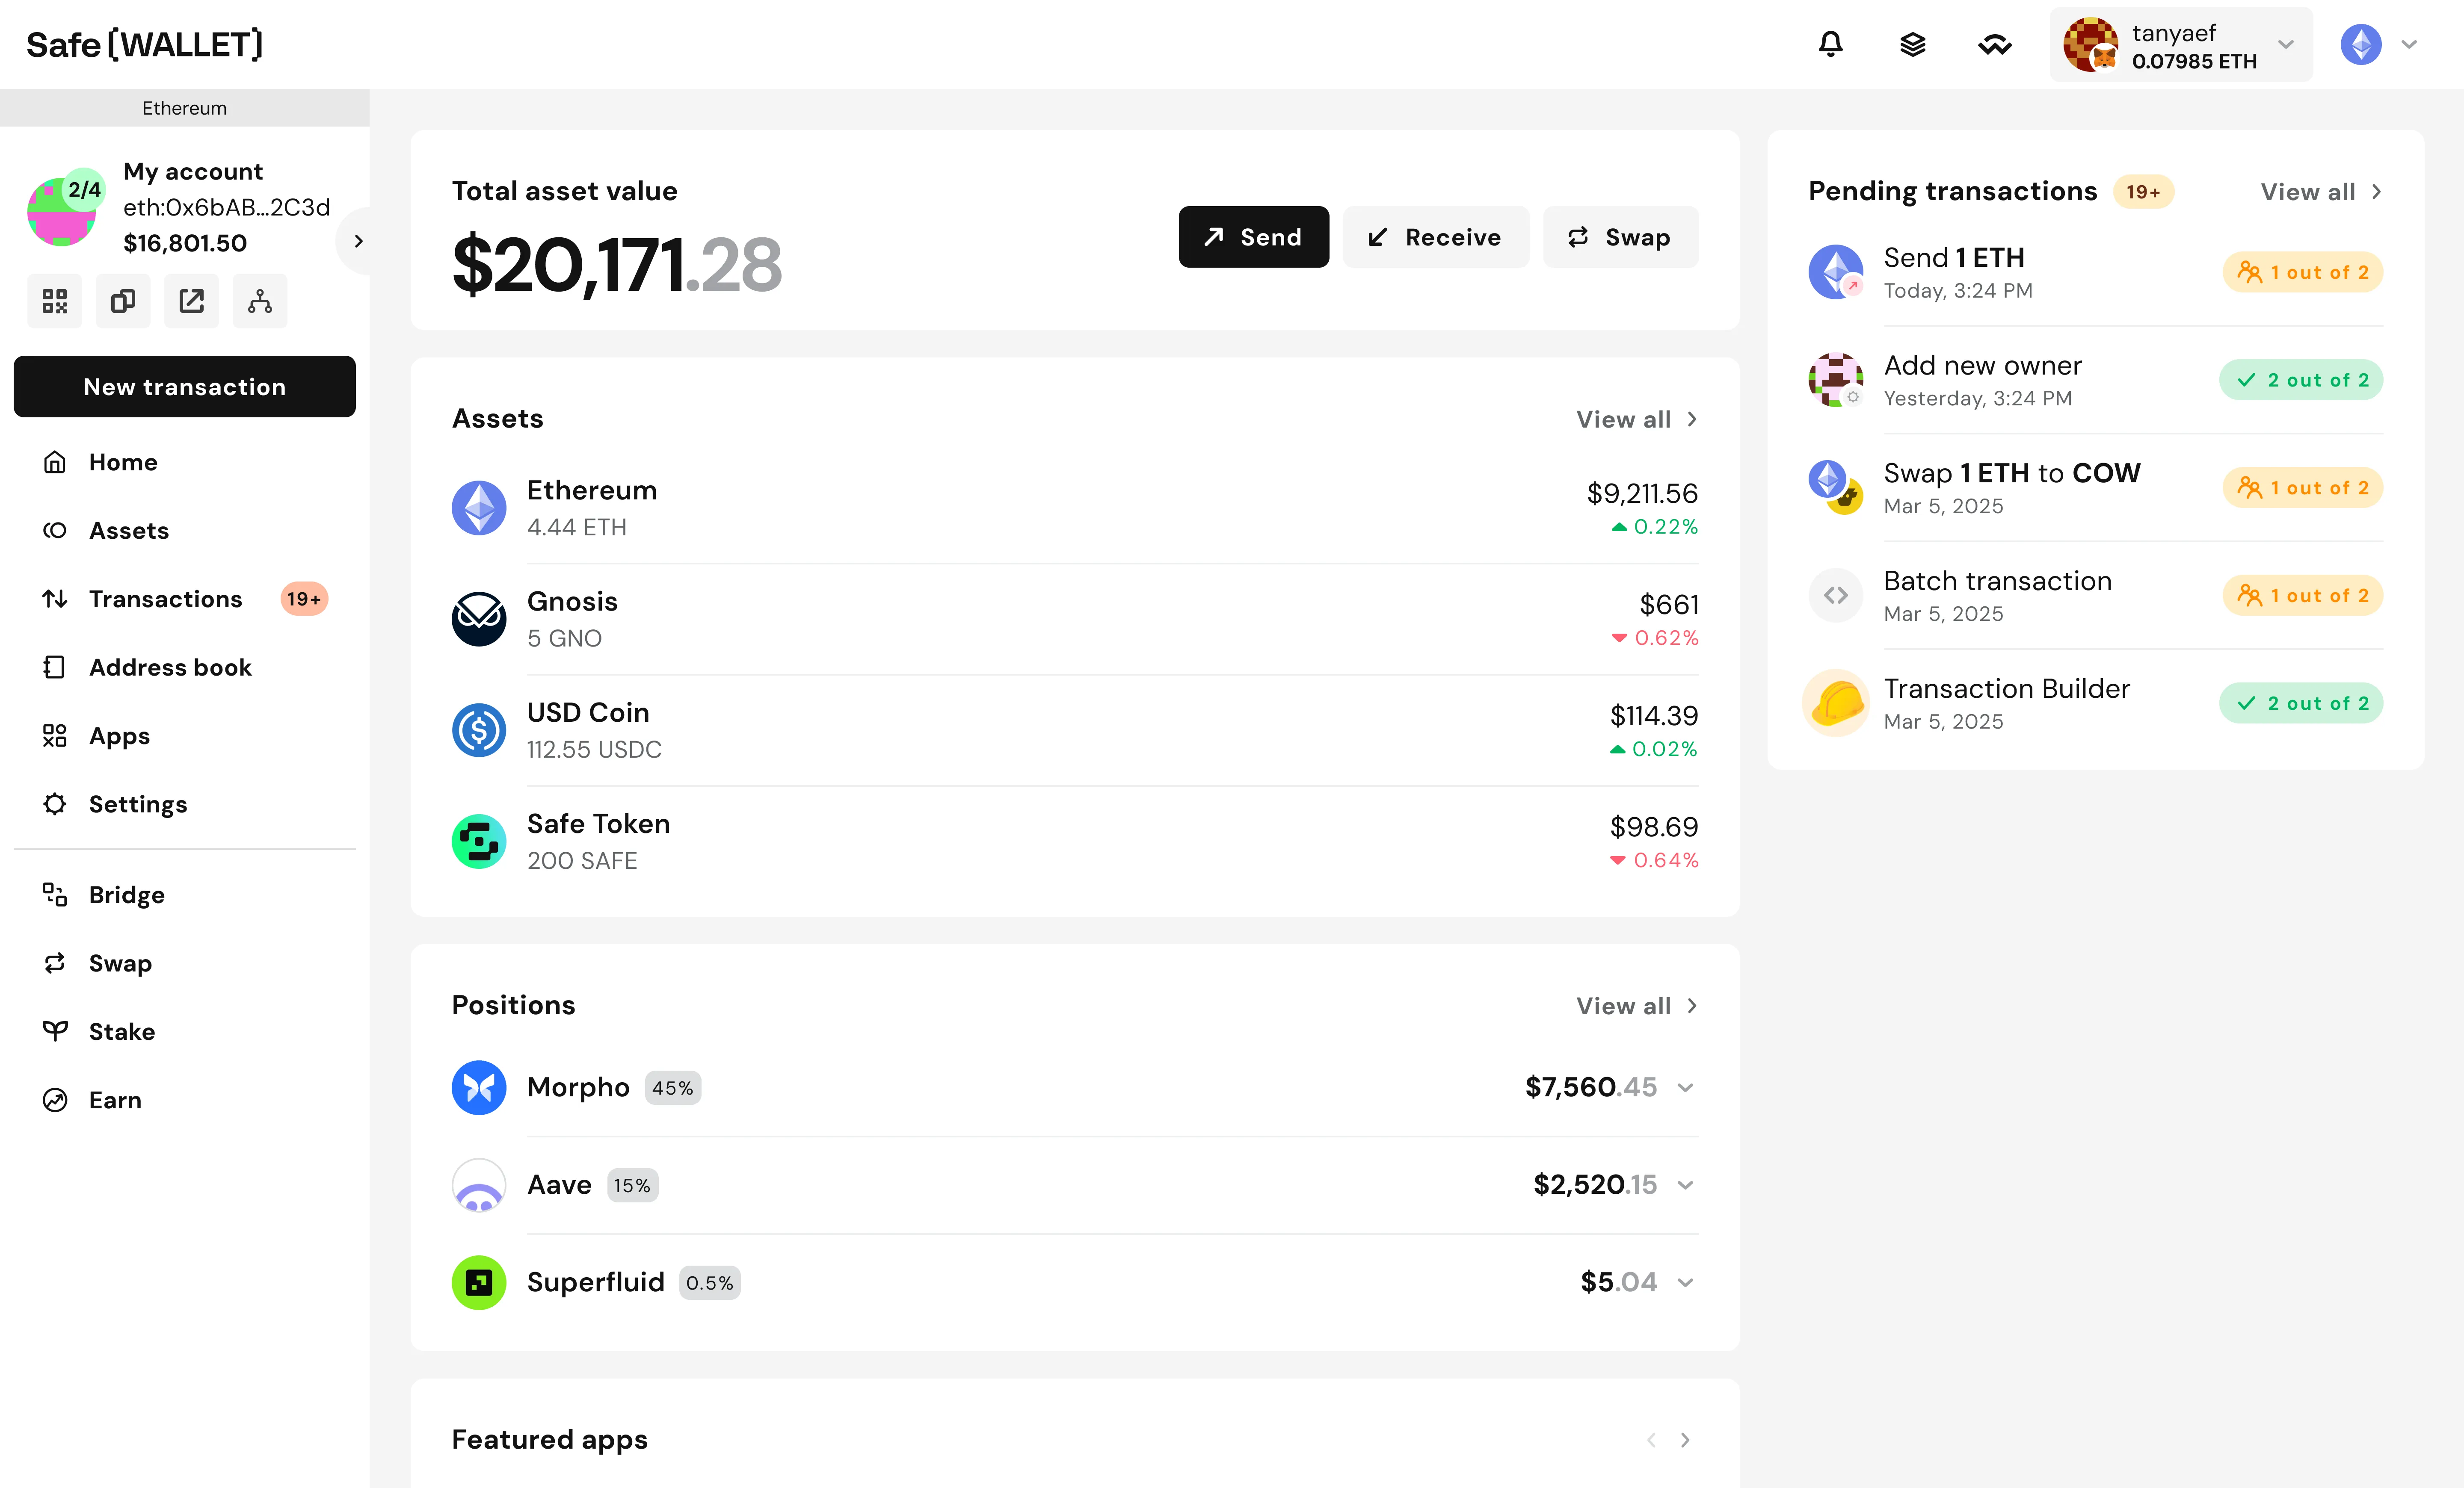The image size is (2464, 1488).
Task: Show the account QR code
Action: click(x=54, y=300)
